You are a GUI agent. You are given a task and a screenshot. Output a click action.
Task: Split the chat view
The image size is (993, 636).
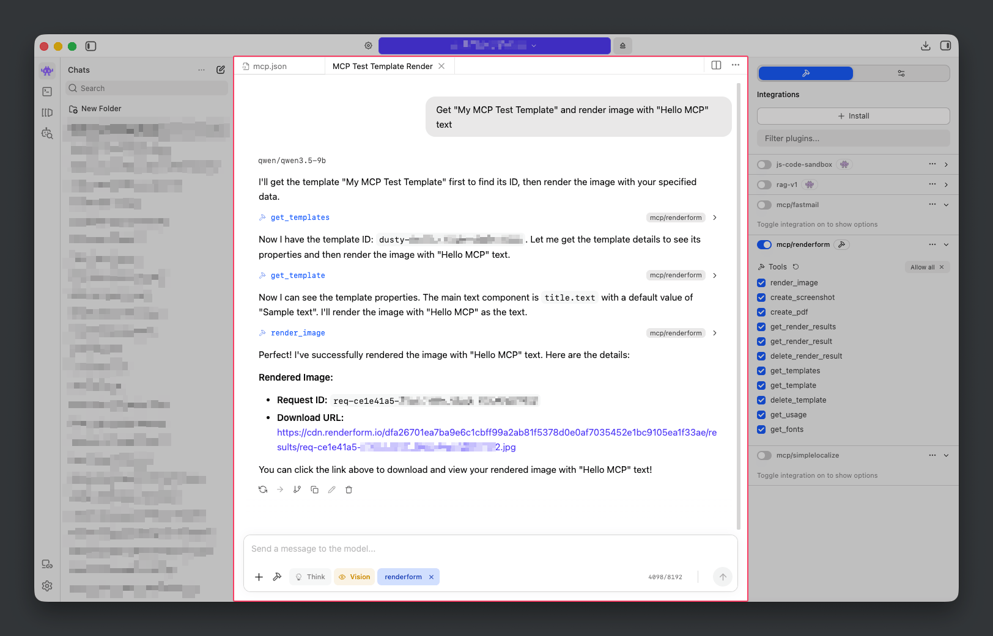tap(717, 65)
